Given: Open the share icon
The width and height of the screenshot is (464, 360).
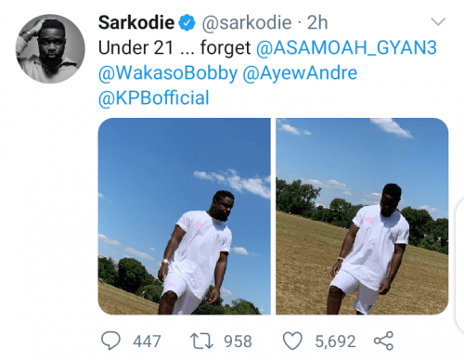Looking at the screenshot, I should [383, 341].
